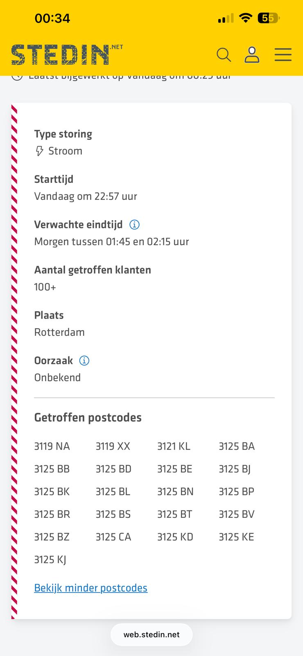
Task: Tap the 00:34 clock in status bar
Action: coord(52,18)
